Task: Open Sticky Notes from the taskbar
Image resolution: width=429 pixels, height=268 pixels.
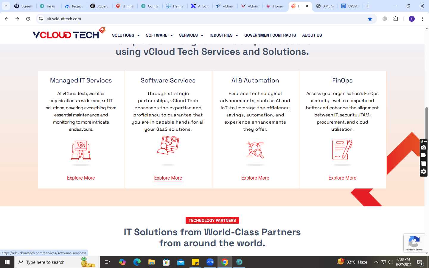Action: [195, 262]
